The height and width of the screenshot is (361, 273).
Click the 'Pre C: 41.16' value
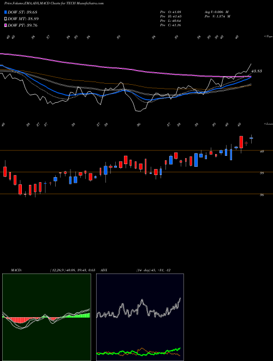(171, 25)
